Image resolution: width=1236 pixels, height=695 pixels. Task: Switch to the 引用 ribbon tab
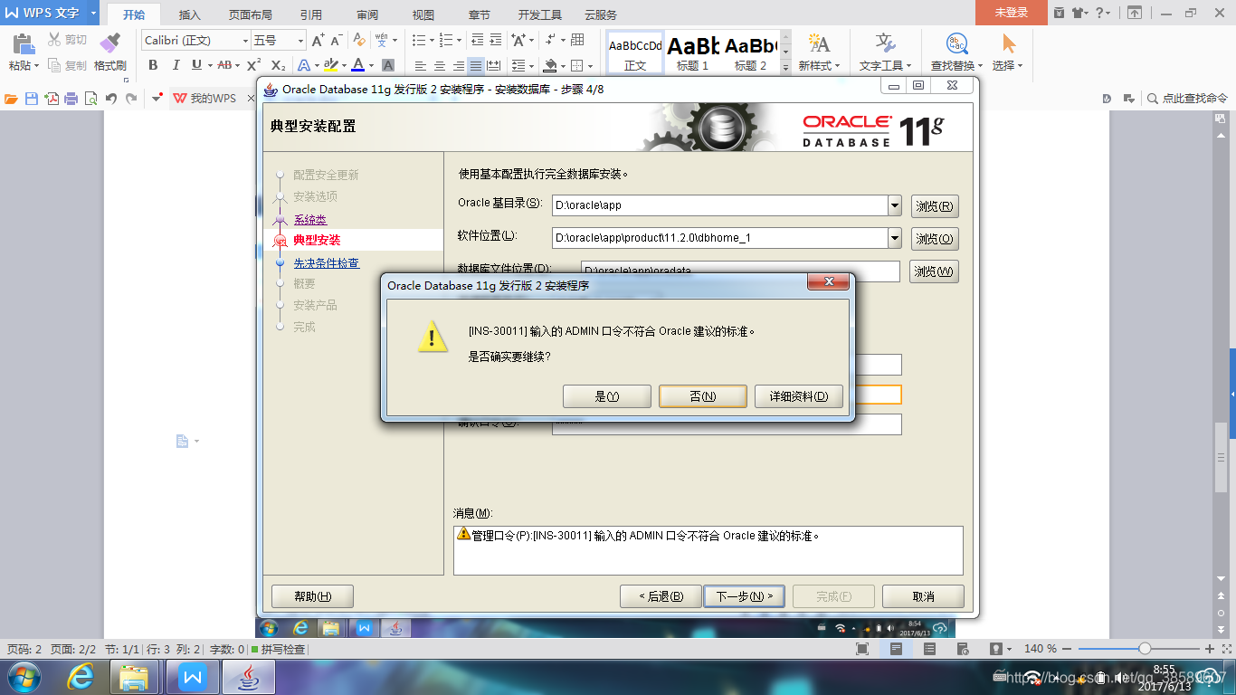(311, 14)
